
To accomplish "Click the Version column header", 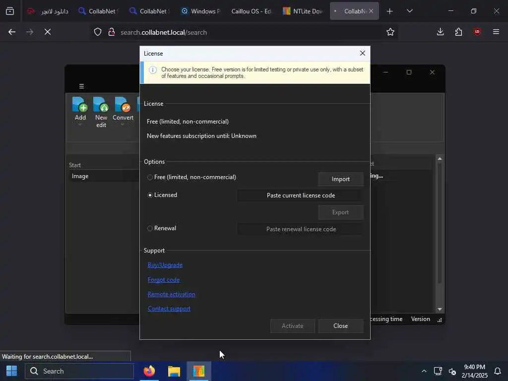I will 421,319.
